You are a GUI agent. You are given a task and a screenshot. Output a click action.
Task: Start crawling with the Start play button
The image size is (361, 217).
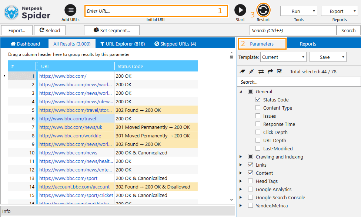[x=240, y=10]
